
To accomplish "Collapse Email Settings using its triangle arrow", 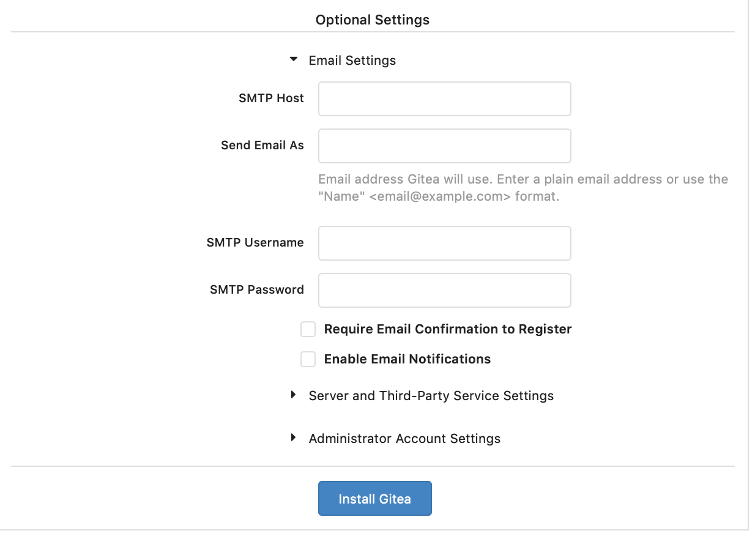I will (294, 59).
